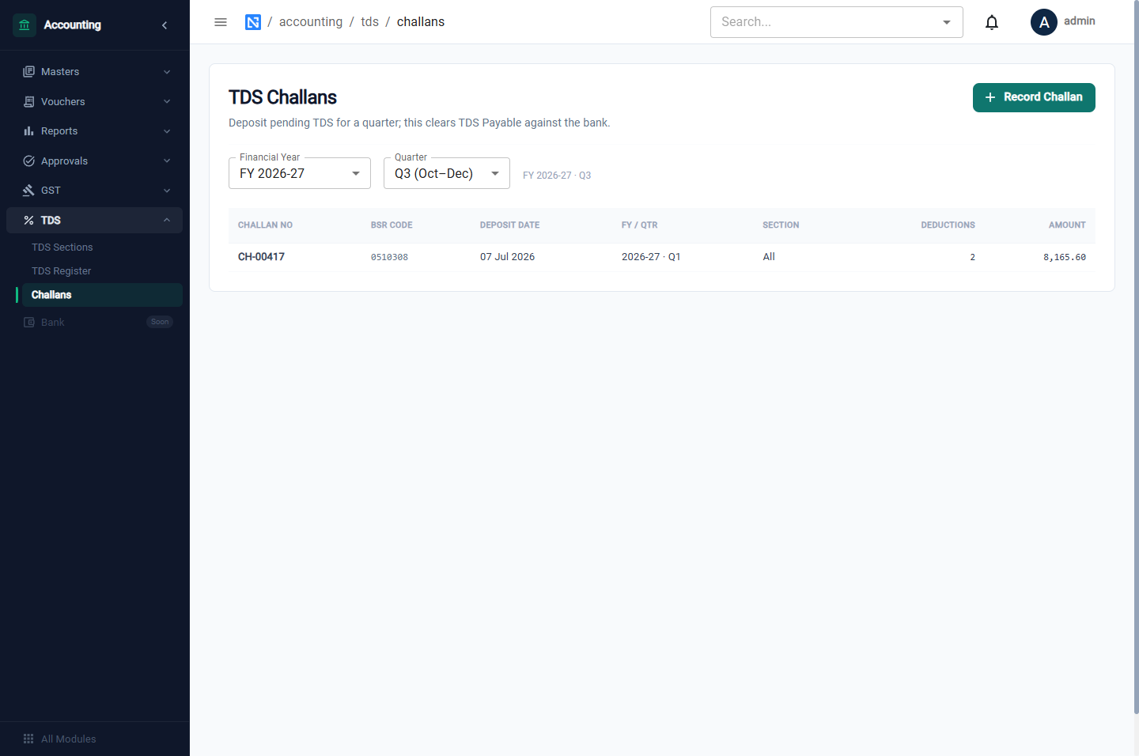Collapse the sidebar with the left chevron

click(165, 25)
